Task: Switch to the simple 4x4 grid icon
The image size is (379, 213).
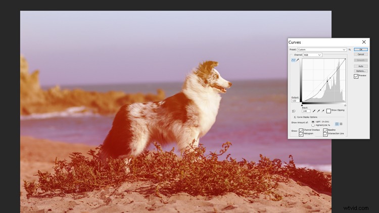Action: pos(337,123)
